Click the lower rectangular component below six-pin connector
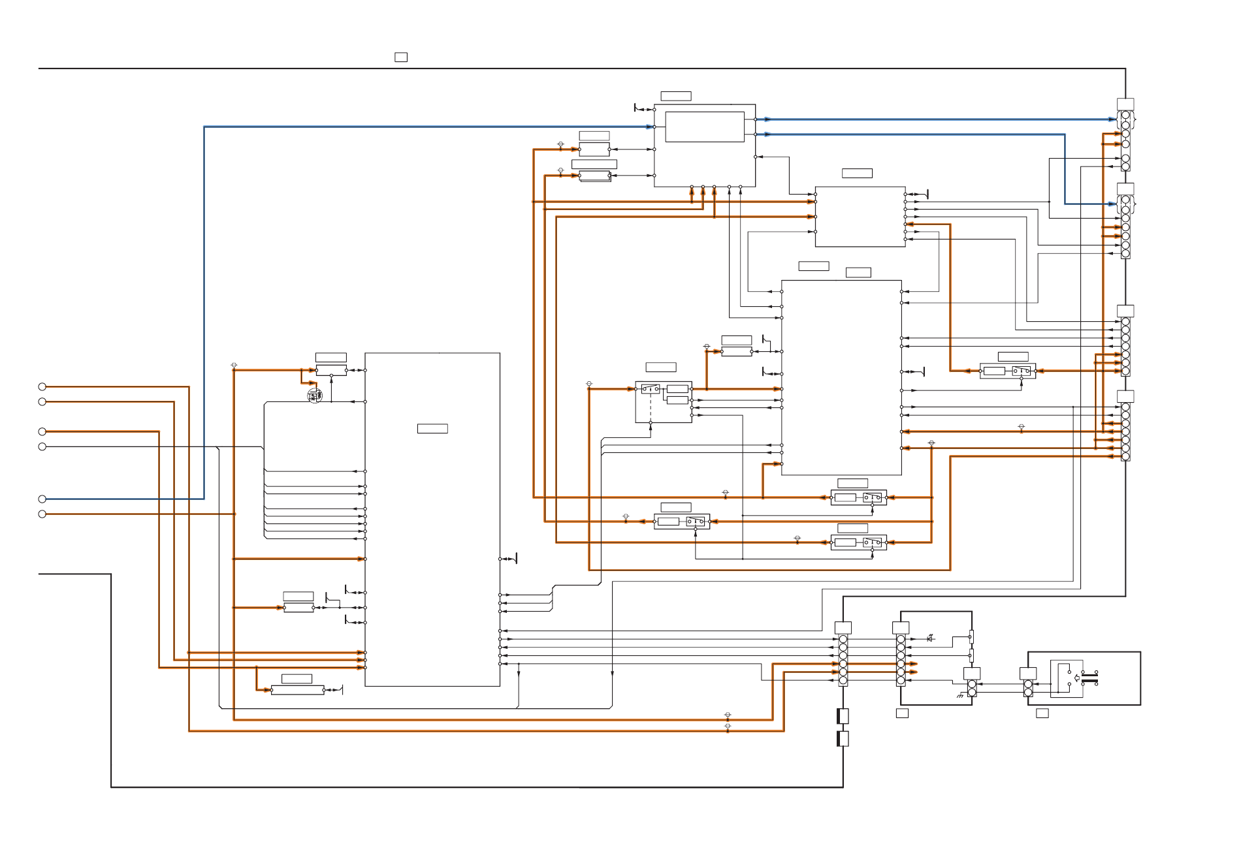 (843, 739)
